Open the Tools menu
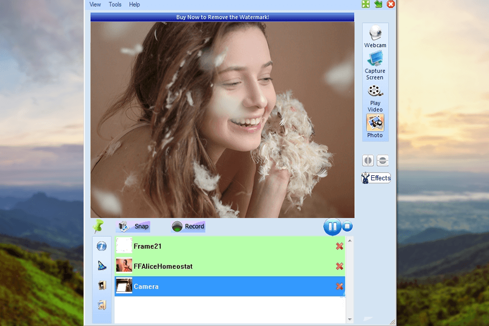This screenshot has height=326, width=489. (115, 5)
